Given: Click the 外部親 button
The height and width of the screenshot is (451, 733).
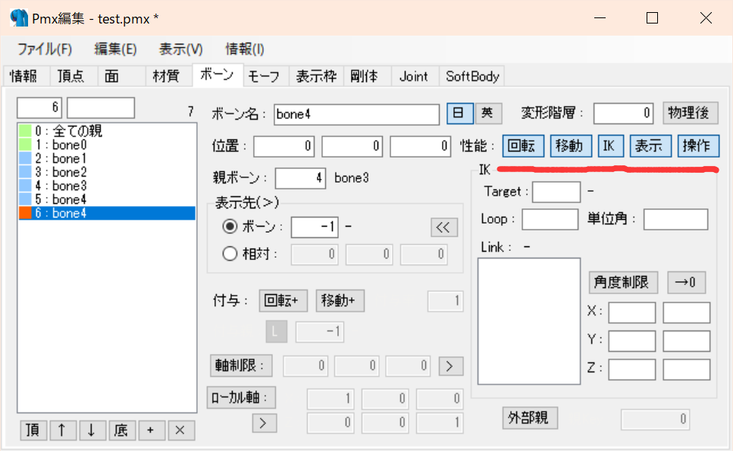Looking at the screenshot, I should (530, 418).
